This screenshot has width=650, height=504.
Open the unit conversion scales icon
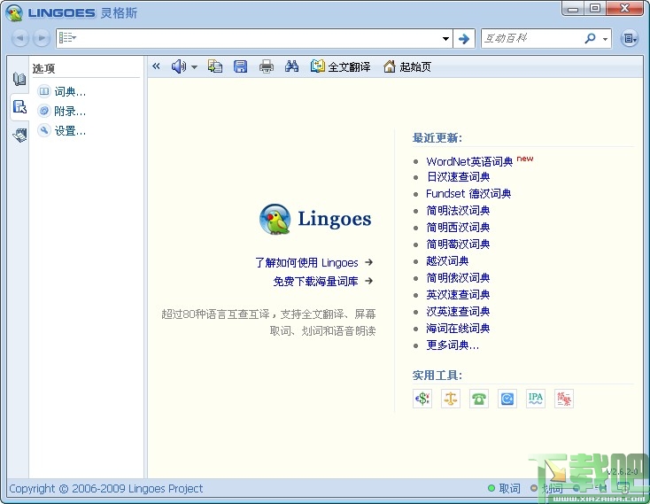[x=451, y=399]
